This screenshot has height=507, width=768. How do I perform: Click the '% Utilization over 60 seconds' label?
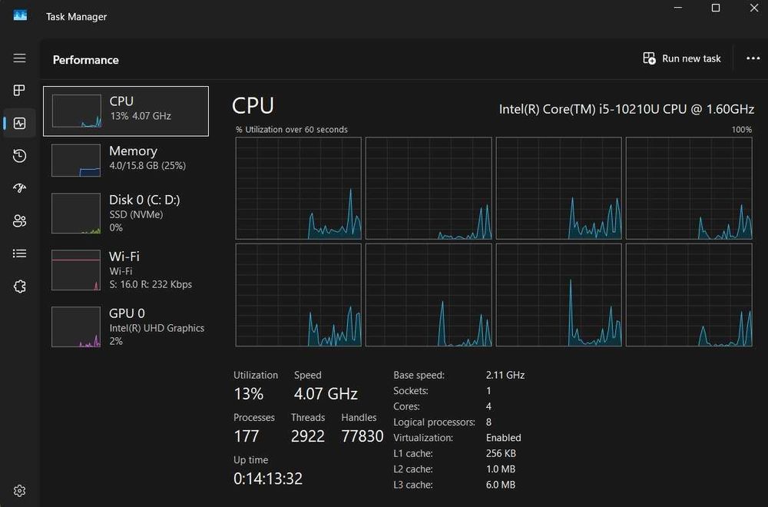pyautogui.click(x=291, y=129)
